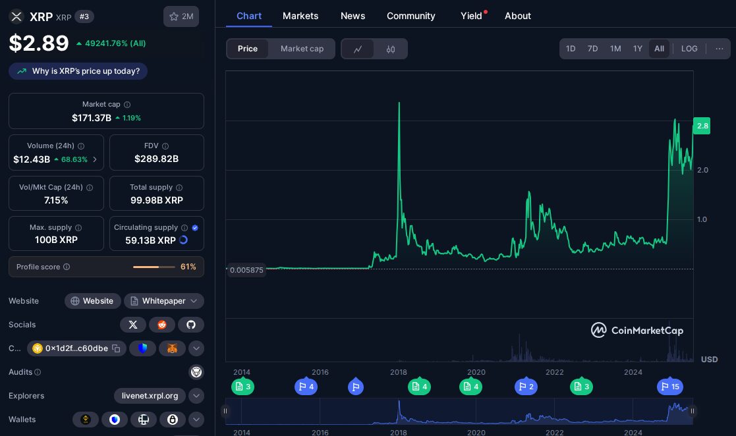Switch chart to Market cap view

(302, 49)
